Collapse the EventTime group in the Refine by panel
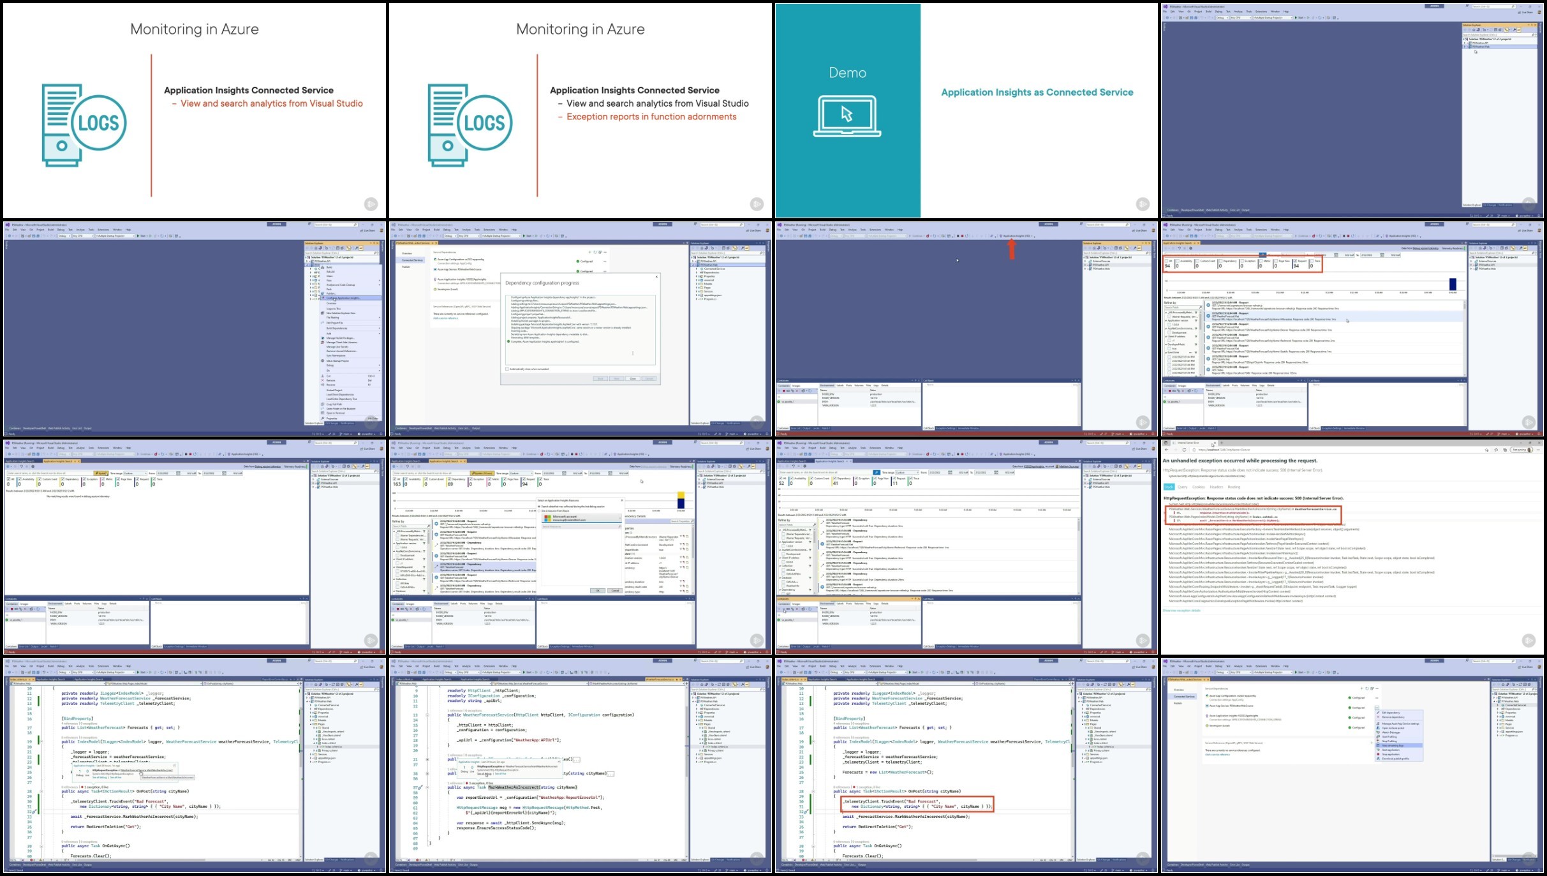Image resolution: width=1547 pixels, height=876 pixels. point(1166,352)
